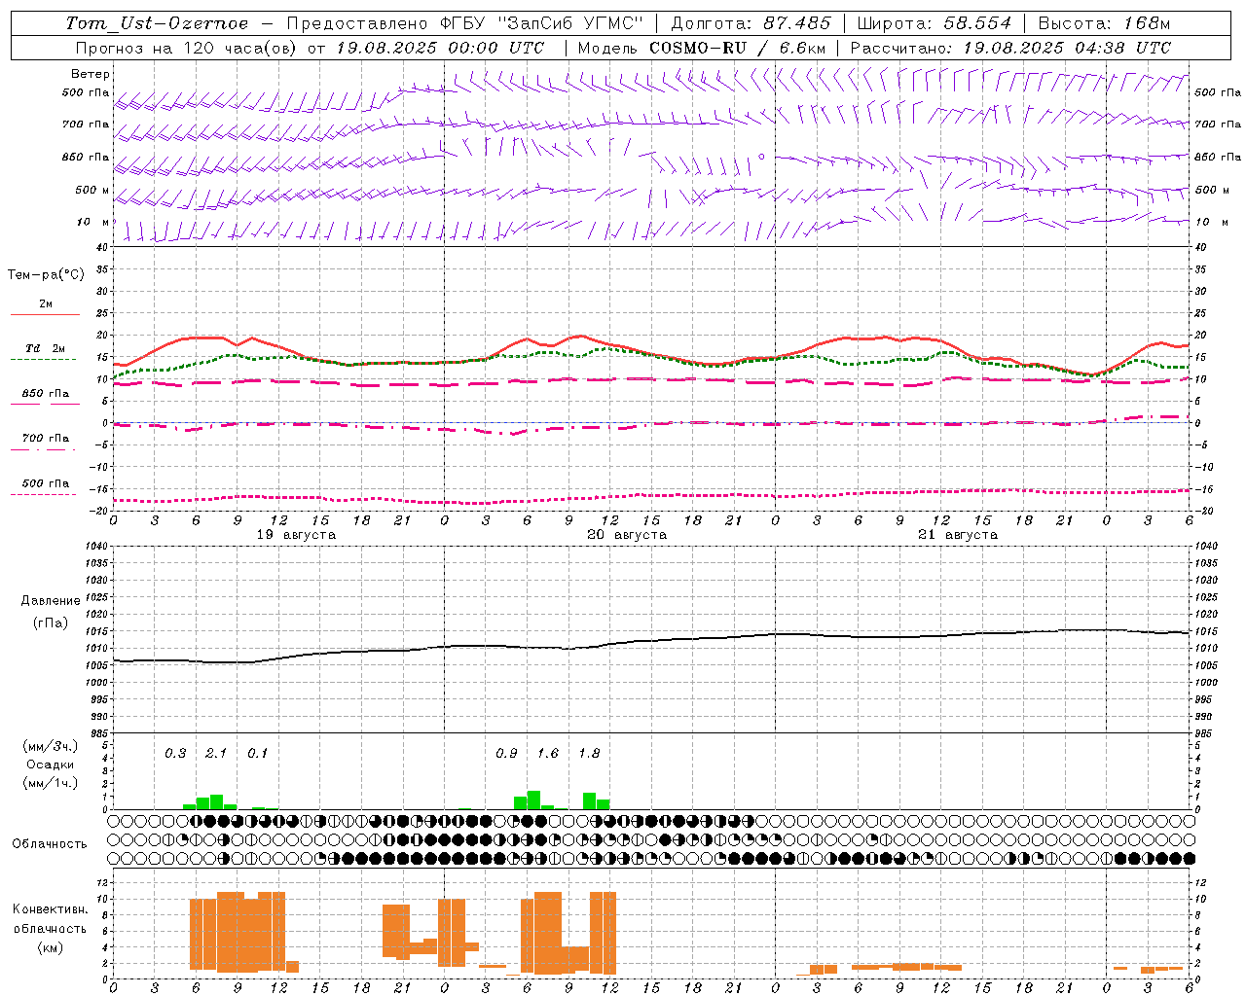Click the precipitation total 0.3

coord(175,753)
